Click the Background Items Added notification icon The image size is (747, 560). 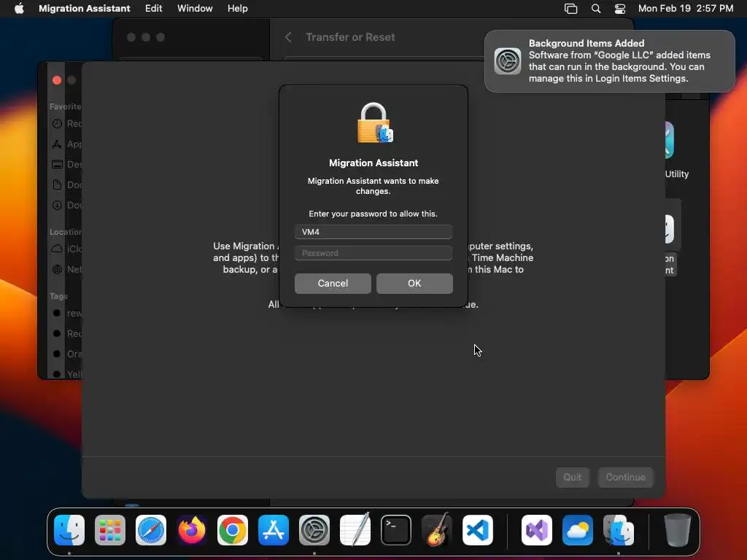click(x=508, y=61)
